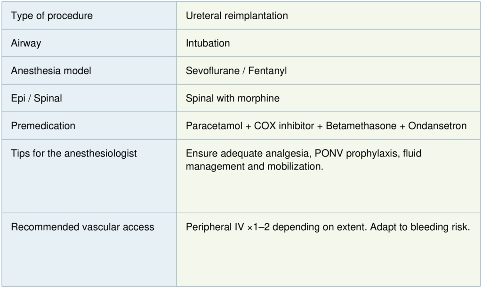Click the word "Fentanyl" in anesthesia row

coord(269,71)
